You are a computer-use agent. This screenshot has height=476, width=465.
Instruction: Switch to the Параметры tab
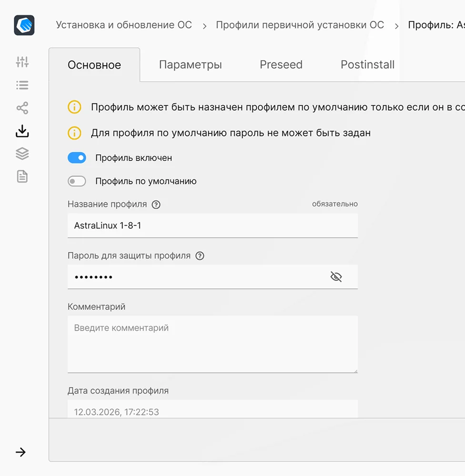pyautogui.click(x=191, y=65)
